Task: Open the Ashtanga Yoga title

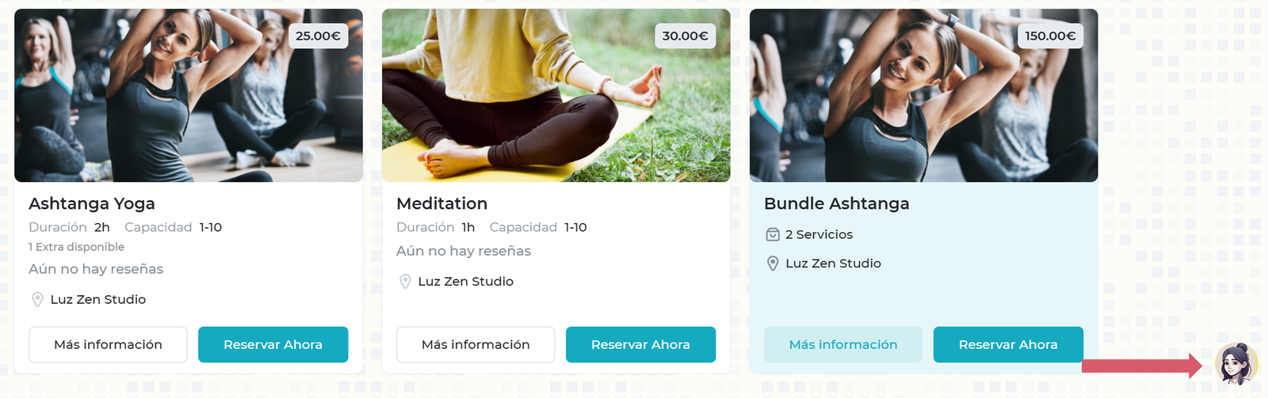Action: (x=92, y=203)
